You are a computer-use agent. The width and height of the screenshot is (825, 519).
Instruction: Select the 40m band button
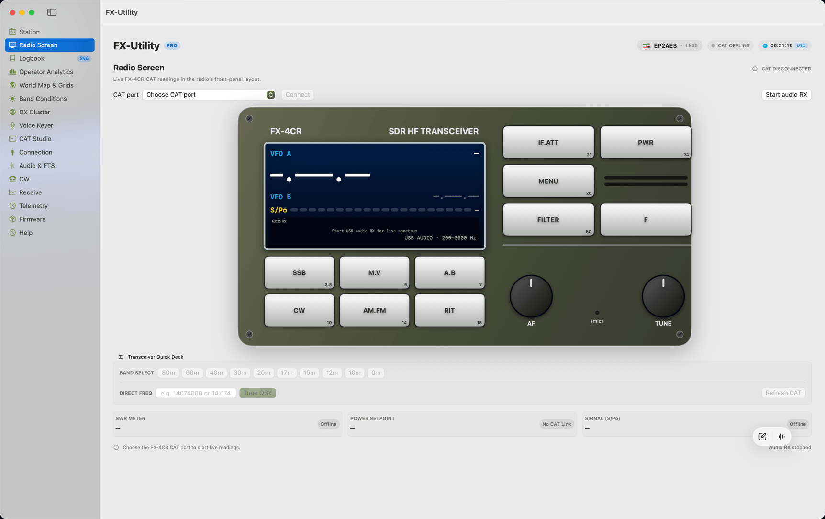[x=216, y=373]
